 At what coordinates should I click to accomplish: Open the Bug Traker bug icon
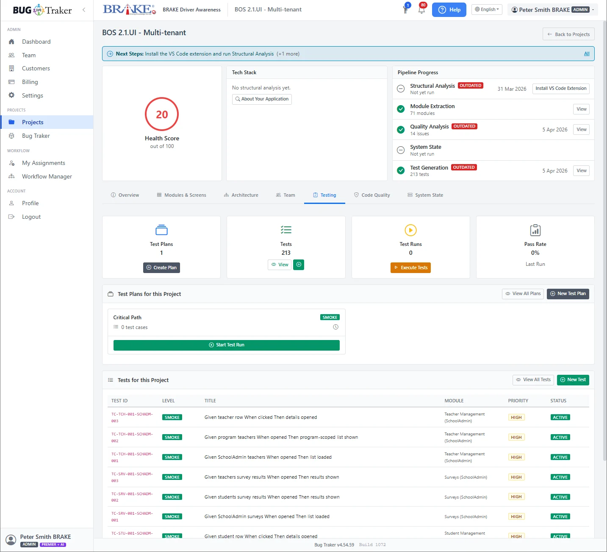(11, 136)
